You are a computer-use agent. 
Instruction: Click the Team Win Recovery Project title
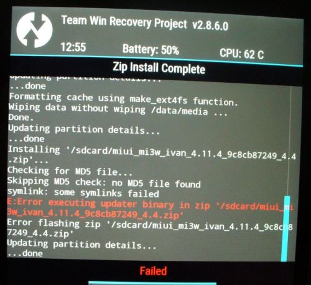click(124, 22)
